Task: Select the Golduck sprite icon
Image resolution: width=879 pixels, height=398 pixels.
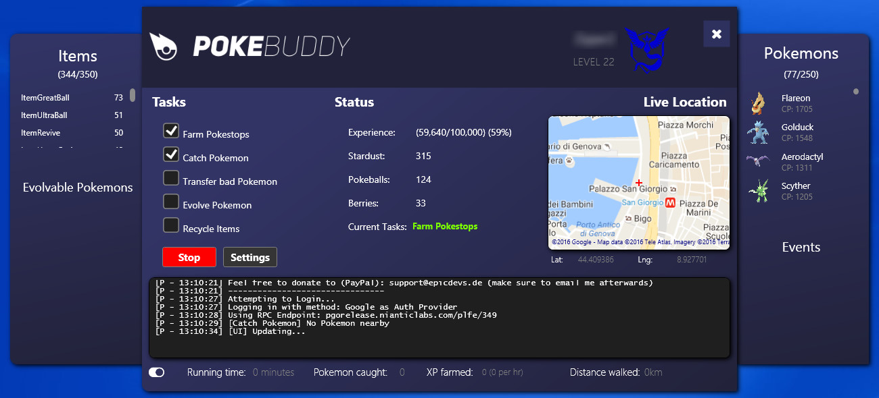Action: (x=758, y=132)
